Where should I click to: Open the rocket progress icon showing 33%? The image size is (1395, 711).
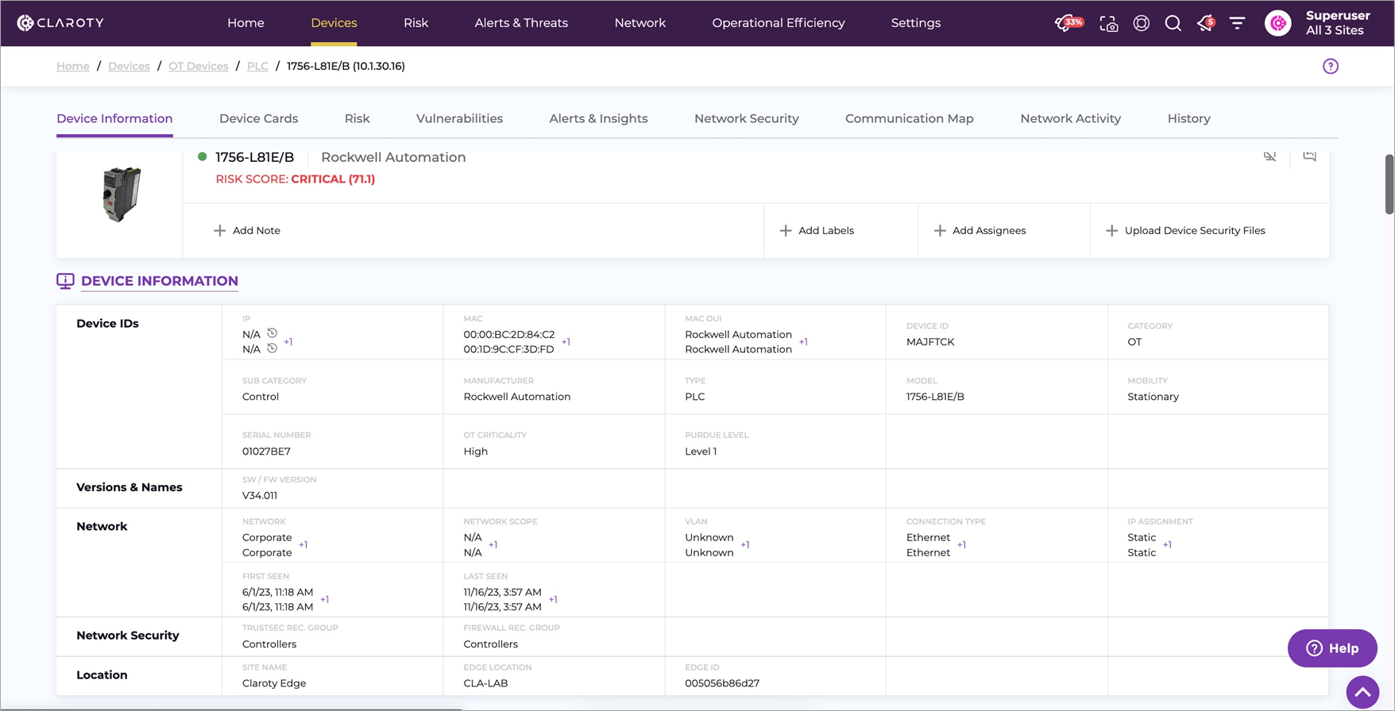[x=1068, y=23]
